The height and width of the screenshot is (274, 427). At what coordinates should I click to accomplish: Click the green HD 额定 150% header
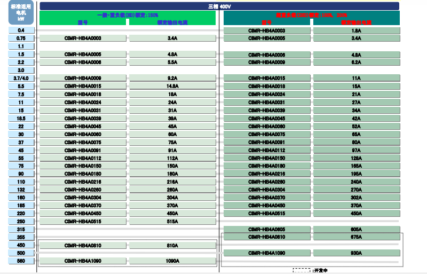128,18
